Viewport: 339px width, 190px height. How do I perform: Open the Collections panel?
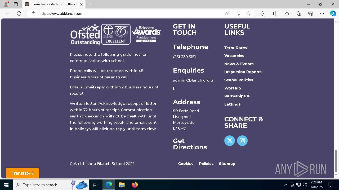click(299, 13)
